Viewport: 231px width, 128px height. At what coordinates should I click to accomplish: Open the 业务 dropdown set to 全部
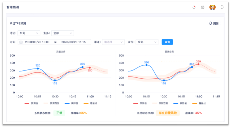(63, 33)
